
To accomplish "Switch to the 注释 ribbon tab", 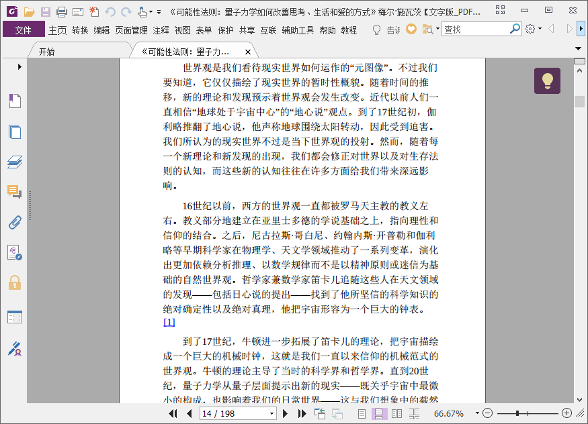I will pos(161,30).
